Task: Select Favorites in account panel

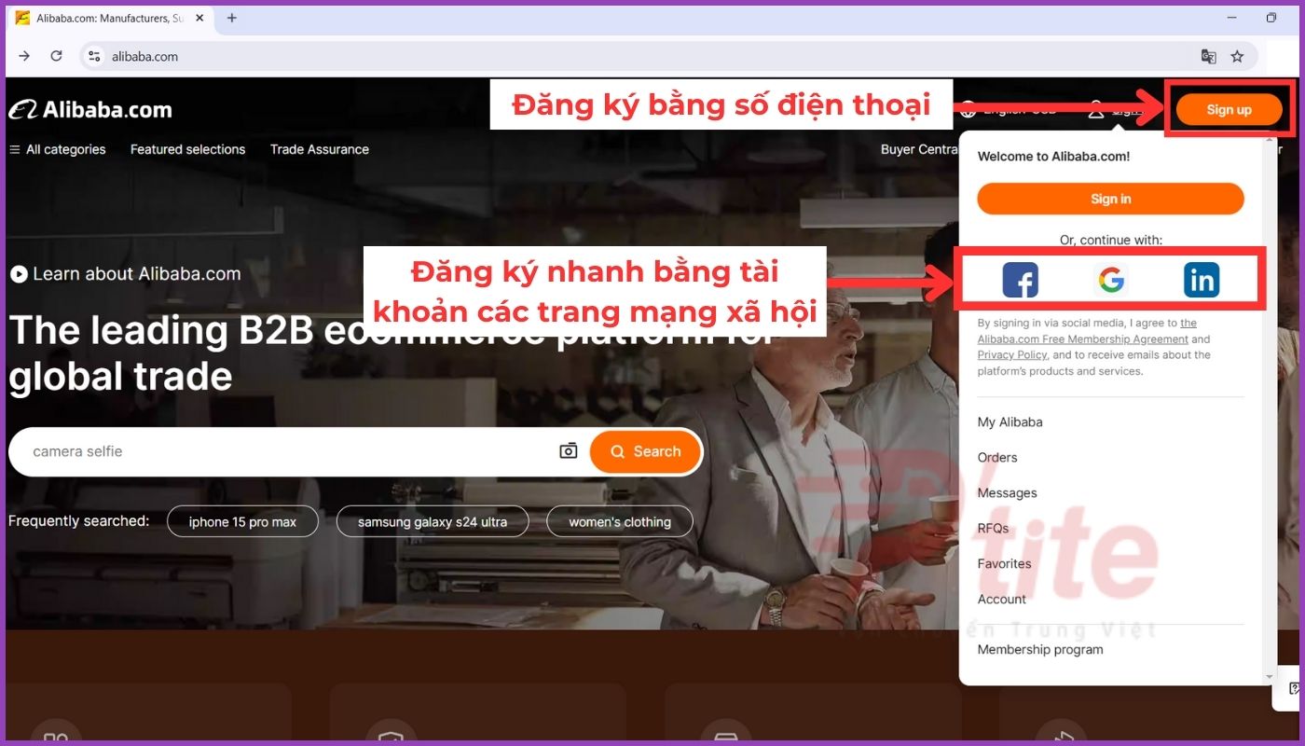Action: 1004,564
